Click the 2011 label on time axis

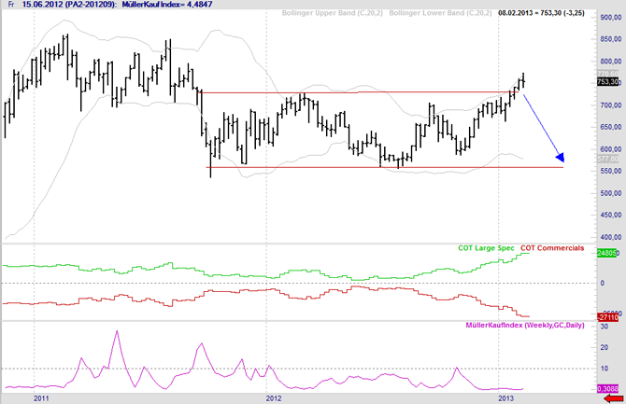(x=41, y=397)
